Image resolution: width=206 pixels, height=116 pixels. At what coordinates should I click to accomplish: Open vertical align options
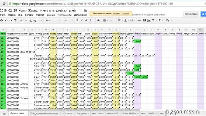[x=126, y=20]
